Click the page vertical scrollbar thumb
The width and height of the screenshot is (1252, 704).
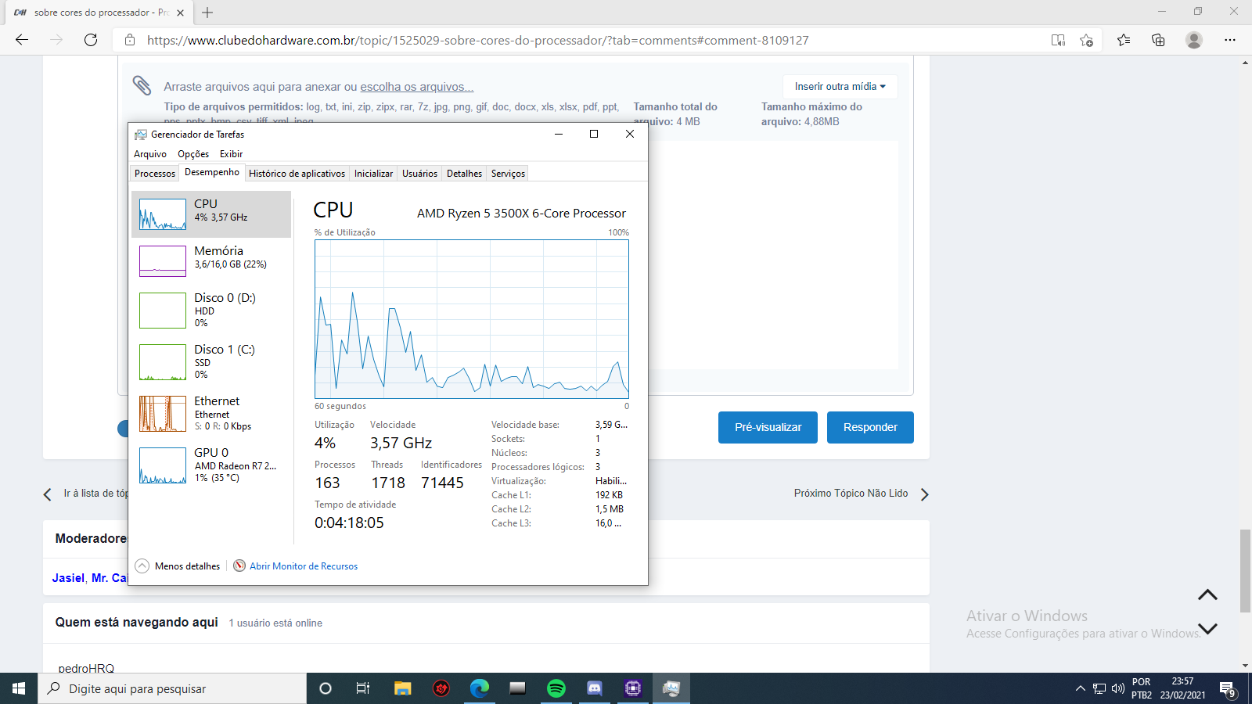(x=1246, y=571)
